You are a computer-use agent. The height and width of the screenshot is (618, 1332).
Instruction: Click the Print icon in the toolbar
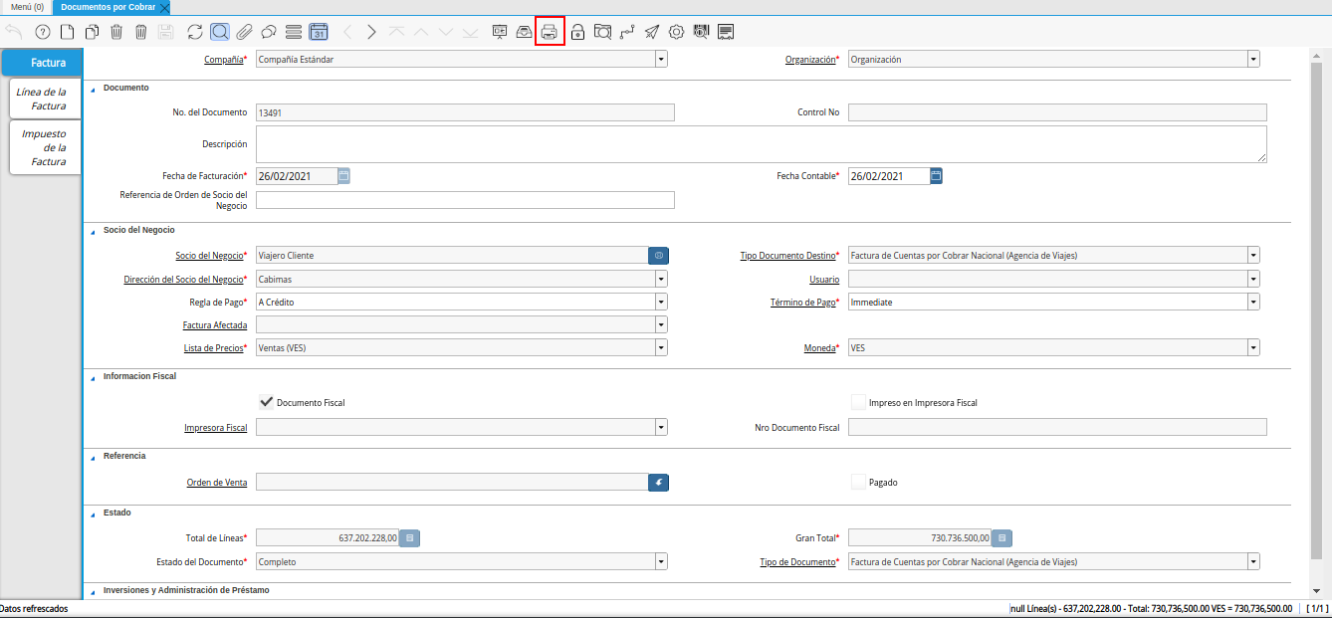coord(550,32)
